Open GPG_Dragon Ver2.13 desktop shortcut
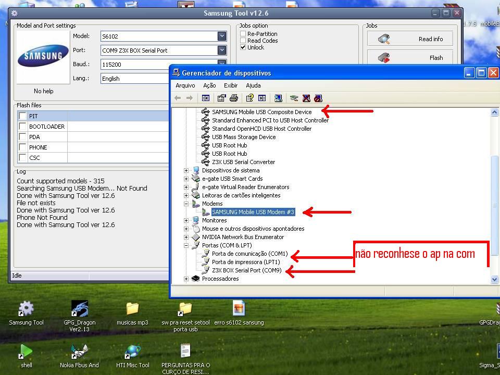Image resolution: width=500 pixels, height=375 pixels. [x=79, y=316]
